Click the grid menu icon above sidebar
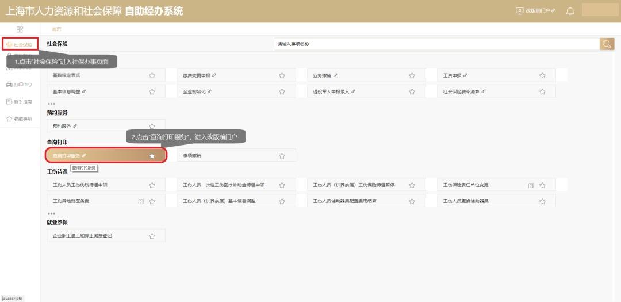 click(20, 29)
